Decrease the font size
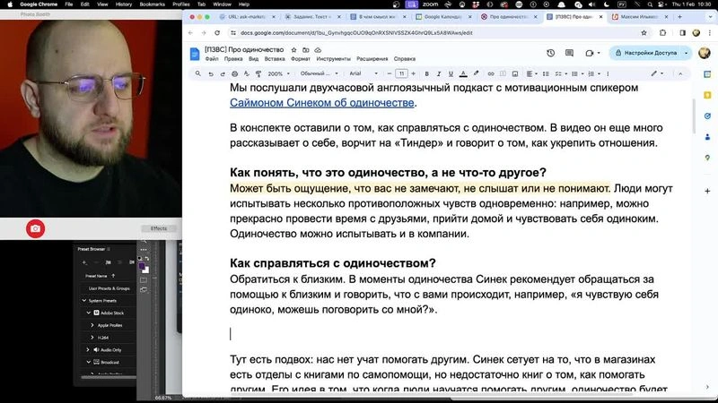Viewport: 718px width, 403px height. click(x=390, y=73)
